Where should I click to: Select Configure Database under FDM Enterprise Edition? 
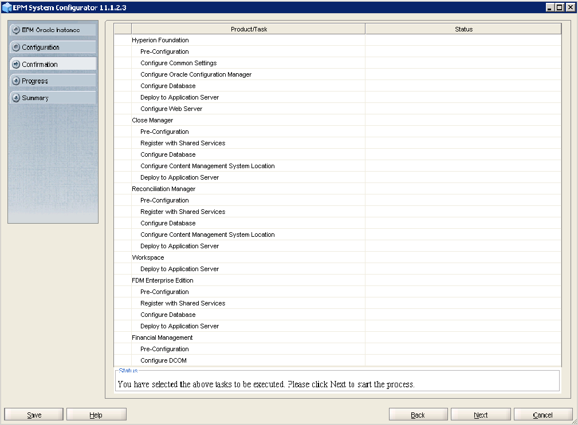(337, 315)
